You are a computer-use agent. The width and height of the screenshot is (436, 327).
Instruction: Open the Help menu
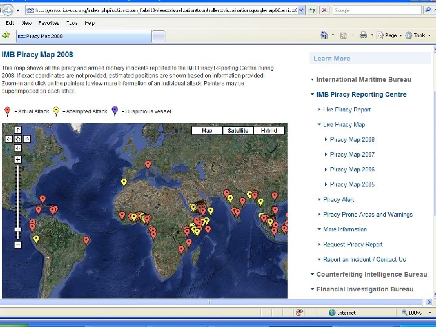pos(90,23)
